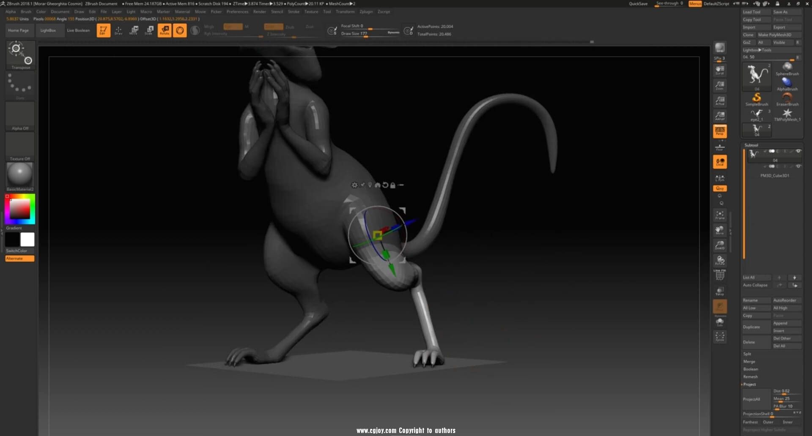Open the Alpha Off selector
The height and width of the screenshot is (436, 812).
(20, 117)
